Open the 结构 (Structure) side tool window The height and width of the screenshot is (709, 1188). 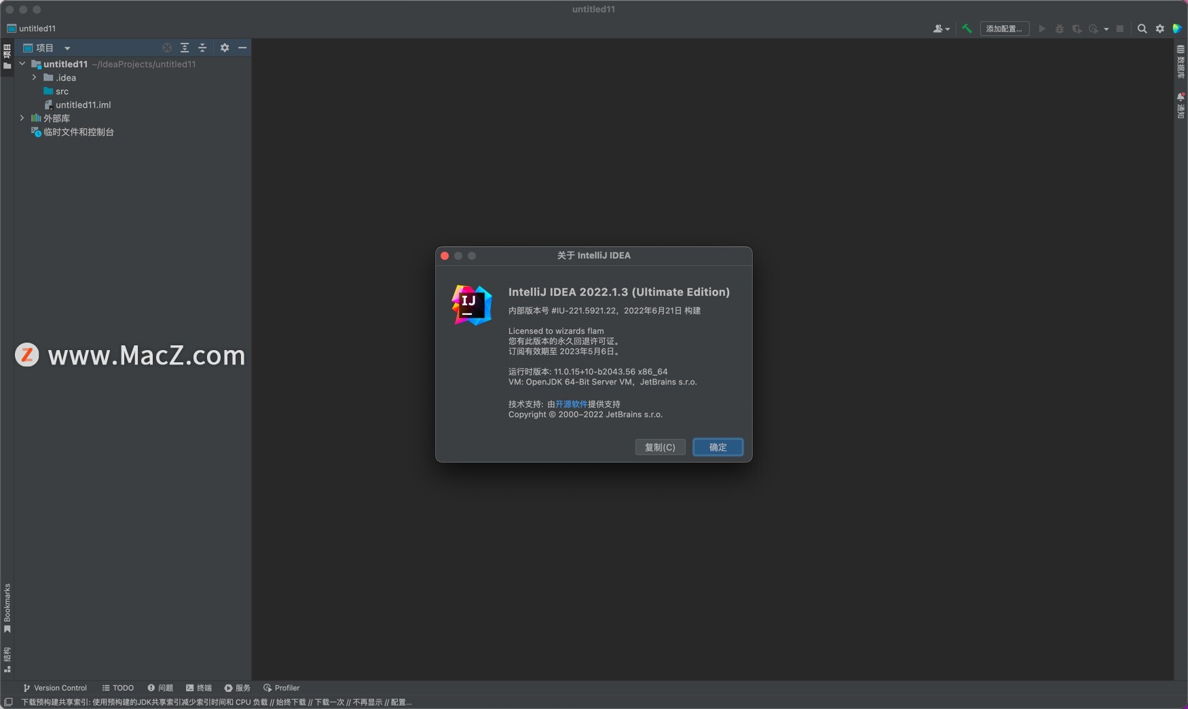tap(7, 659)
